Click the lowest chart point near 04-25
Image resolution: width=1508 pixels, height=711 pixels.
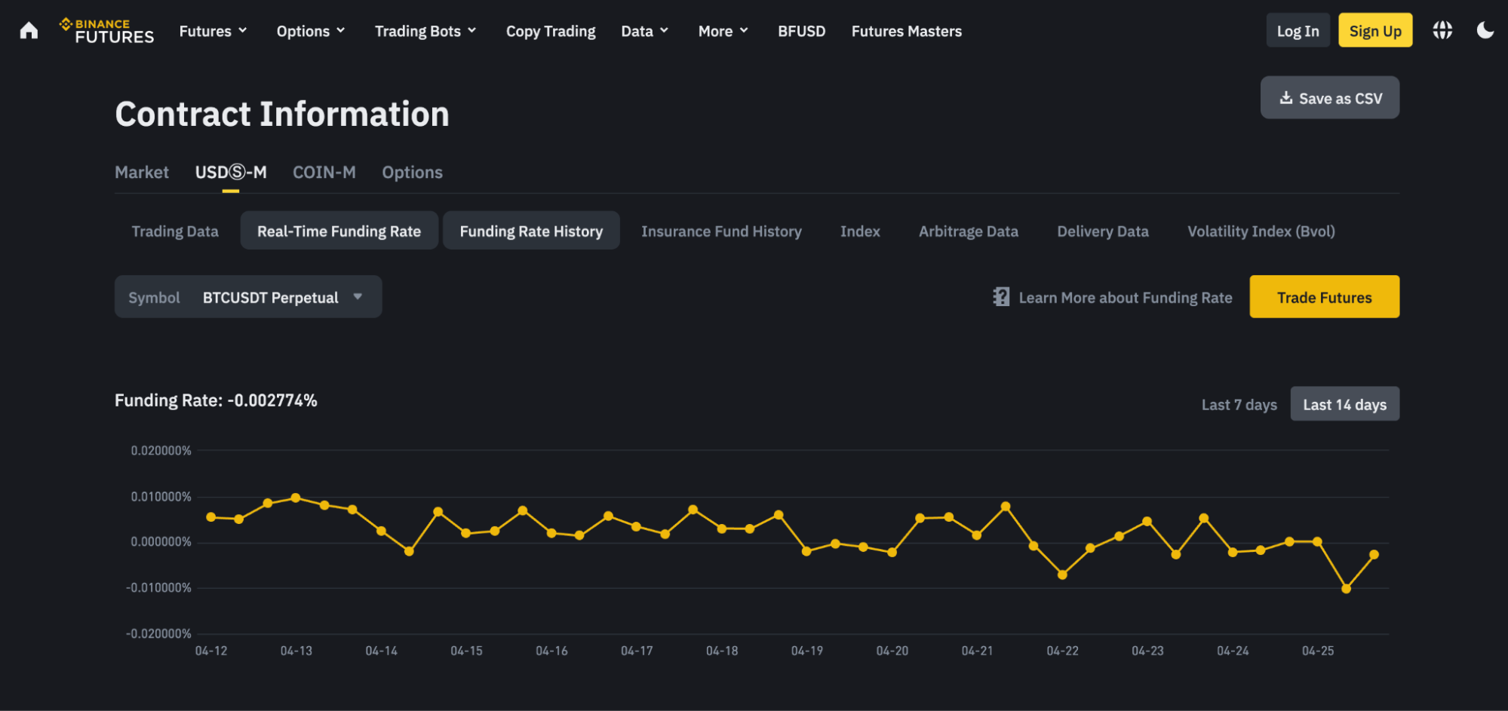pyautogui.click(x=1346, y=589)
